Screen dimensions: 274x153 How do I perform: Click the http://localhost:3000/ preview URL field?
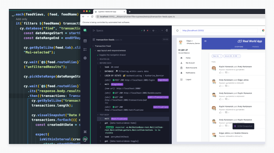click(219, 30)
